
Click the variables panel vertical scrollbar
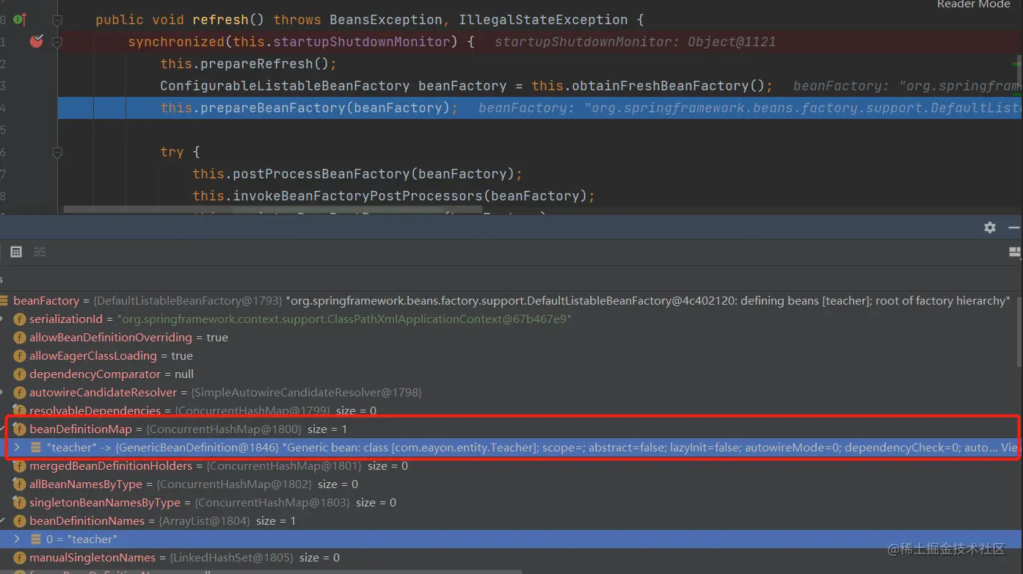tap(1019, 330)
